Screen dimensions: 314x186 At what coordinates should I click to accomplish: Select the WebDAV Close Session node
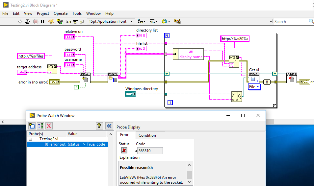coord(292,78)
